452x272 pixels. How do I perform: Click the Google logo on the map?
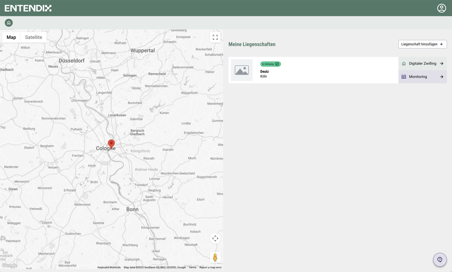click(x=10, y=265)
